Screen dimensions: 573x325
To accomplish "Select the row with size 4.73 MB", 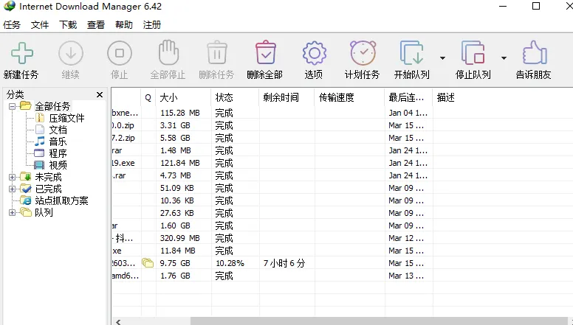I will 342,175.
